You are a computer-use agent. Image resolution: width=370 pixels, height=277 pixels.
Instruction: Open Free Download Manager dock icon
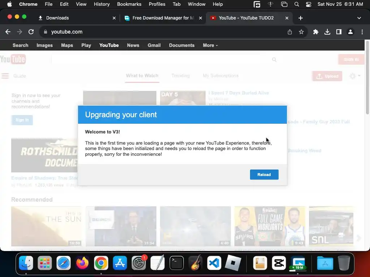coord(298,263)
